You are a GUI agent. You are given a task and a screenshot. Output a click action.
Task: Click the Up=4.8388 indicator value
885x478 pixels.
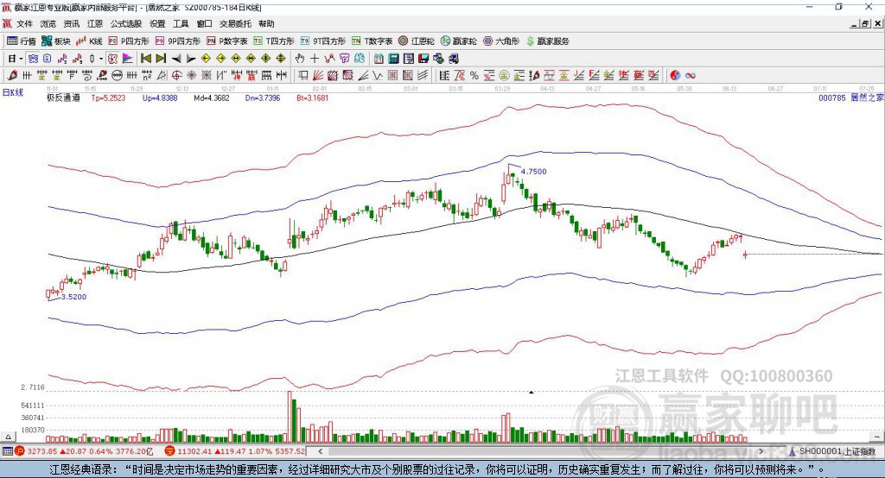click(x=160, y=97)
